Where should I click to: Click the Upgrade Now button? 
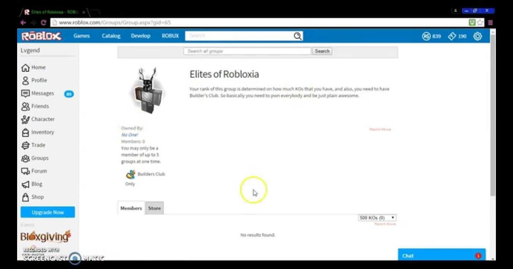tap(47, 212)
